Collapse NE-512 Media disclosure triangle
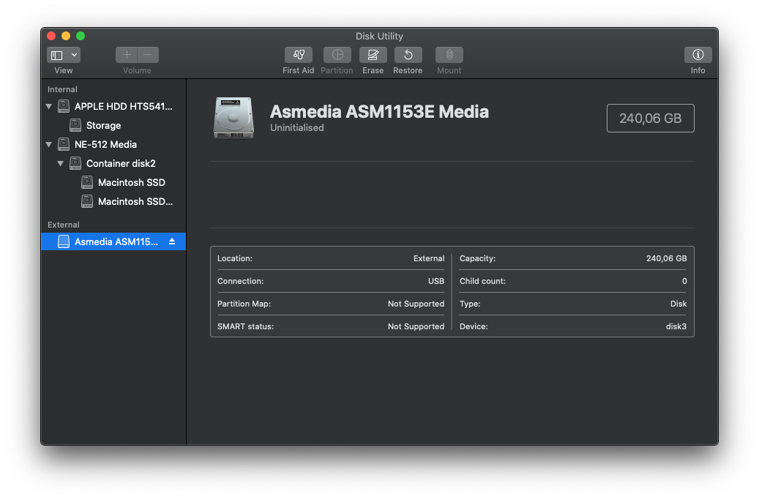 coord(49,144)
